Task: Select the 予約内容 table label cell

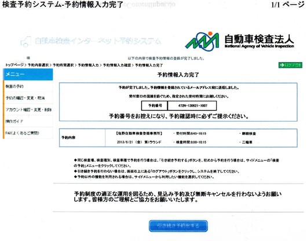Action: [x=82, y=138]
